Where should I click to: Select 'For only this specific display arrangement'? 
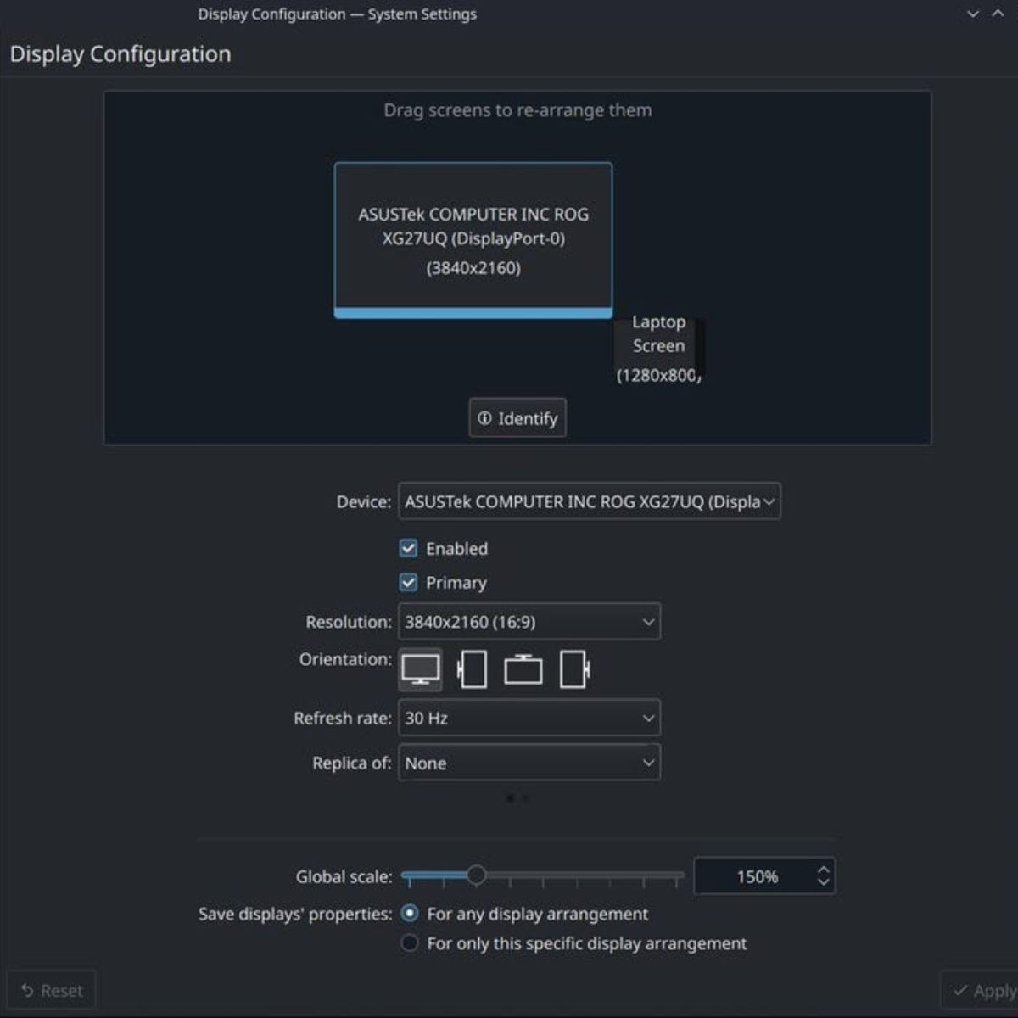(x=410, y=942)
